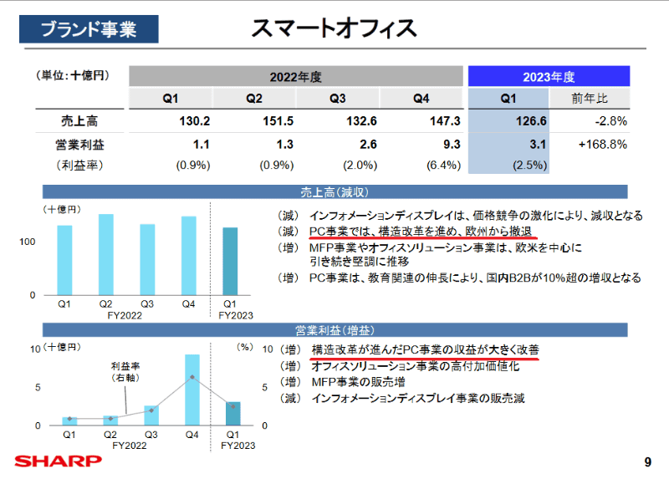Click the (単位:十億円) unit note
669x479 pixels.
[x=73, y=75]
